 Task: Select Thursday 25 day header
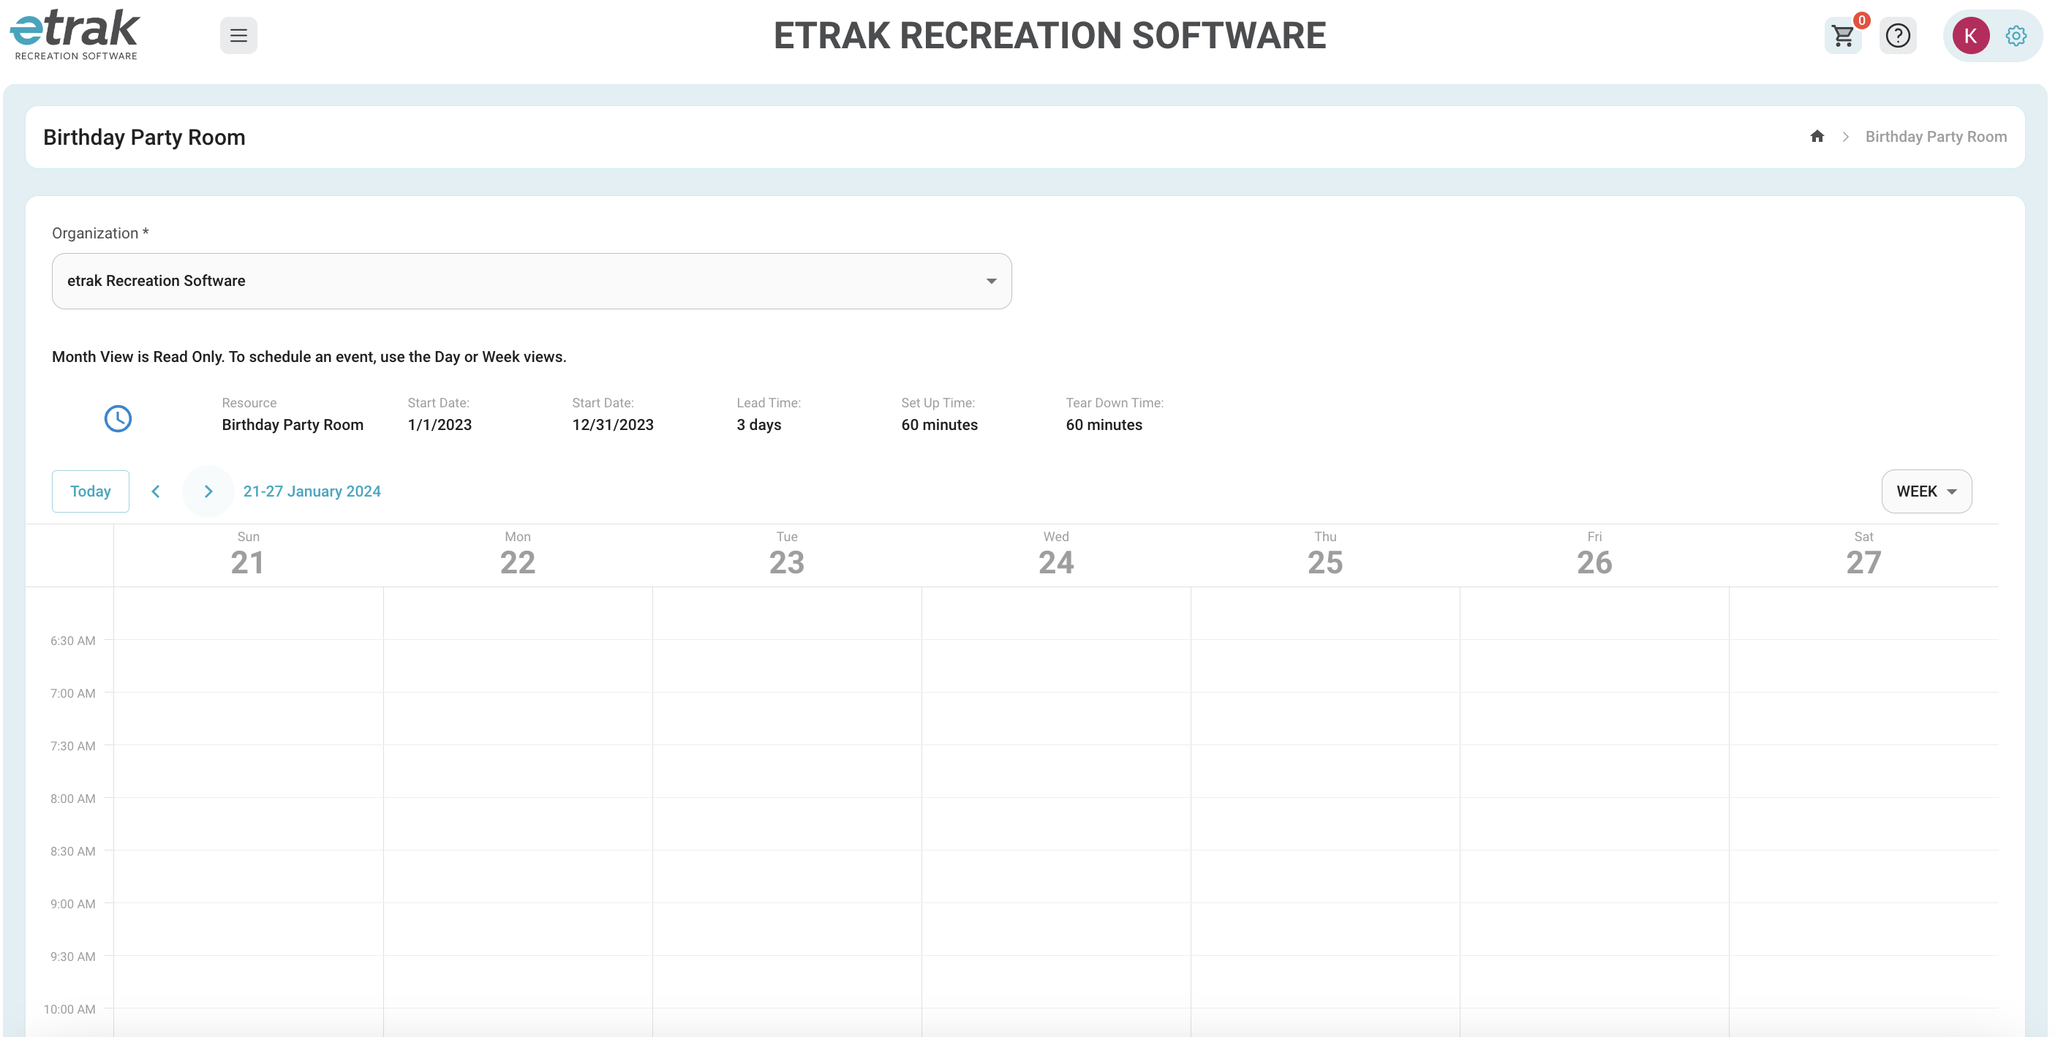(1324, 554)
